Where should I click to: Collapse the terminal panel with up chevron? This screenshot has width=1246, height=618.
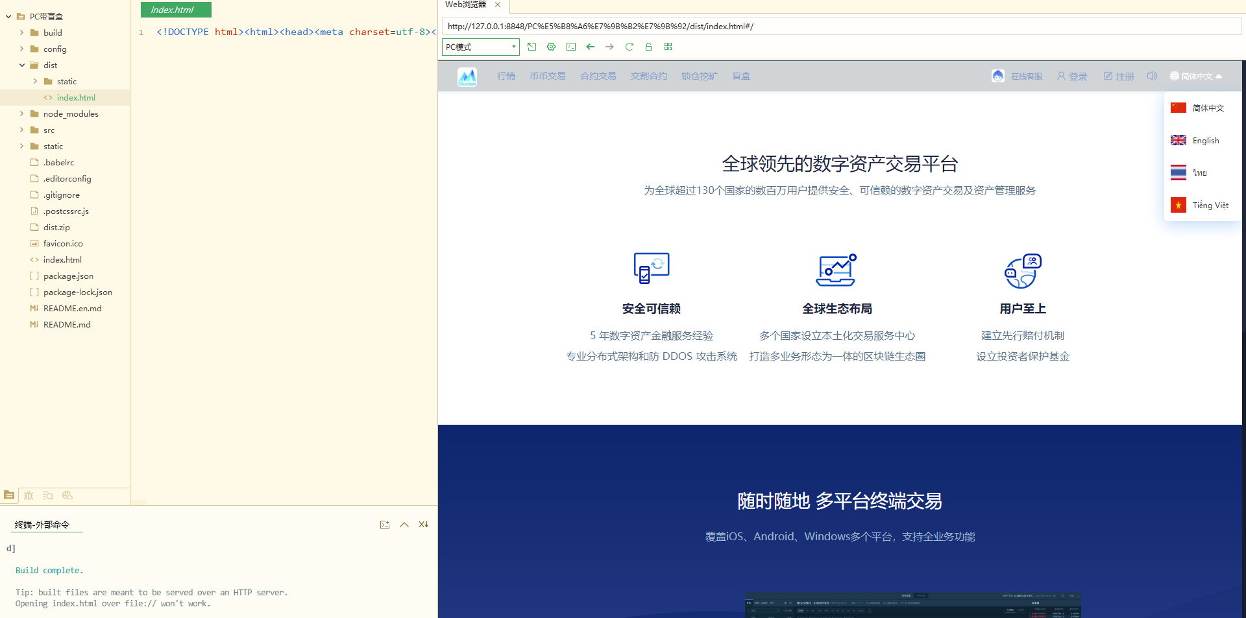coord(404,525)
